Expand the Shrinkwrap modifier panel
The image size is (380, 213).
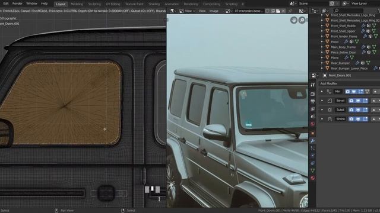pyautogui.click(x=322, y=119)
